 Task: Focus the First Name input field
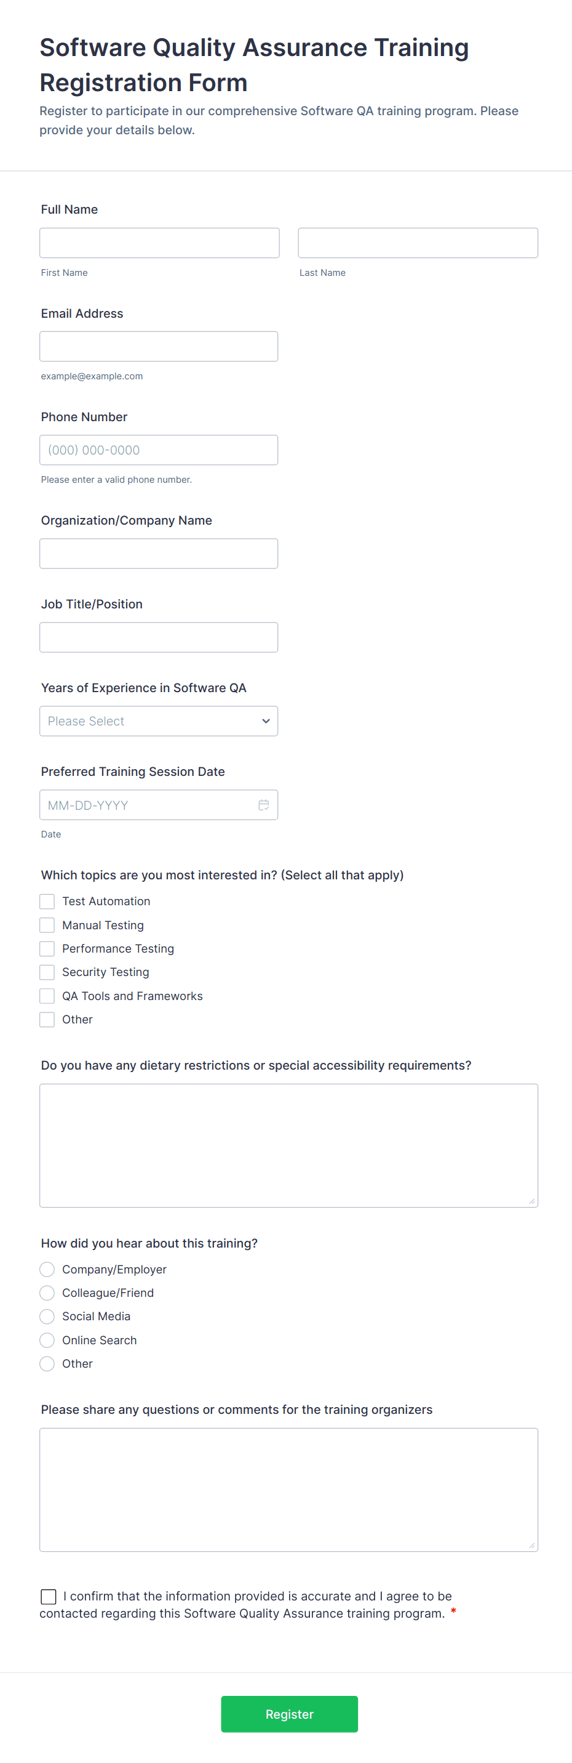point(159,243)
